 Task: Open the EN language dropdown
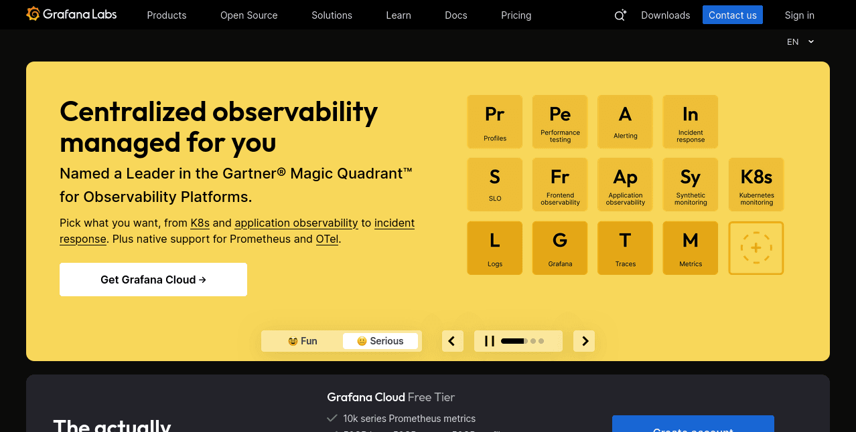[x=800, y=41]
